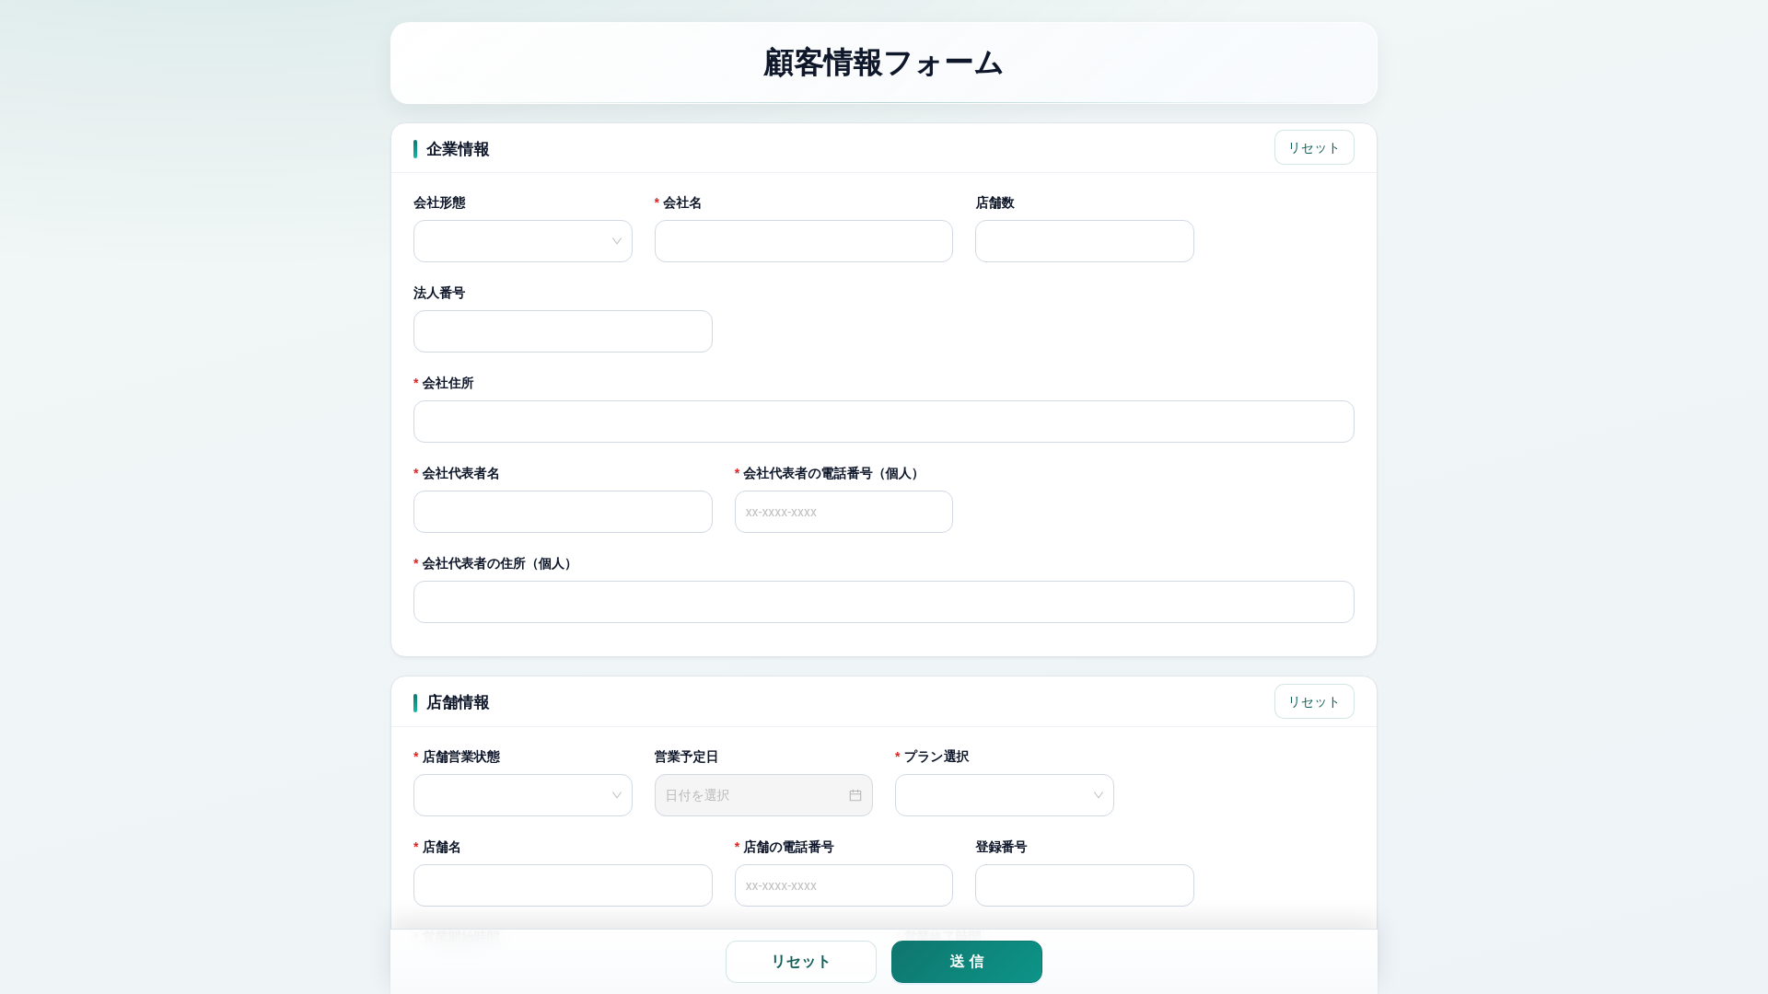Click the 顧客情報フォーム title
Screen dimensions: 1768x994
coord(884,63)
